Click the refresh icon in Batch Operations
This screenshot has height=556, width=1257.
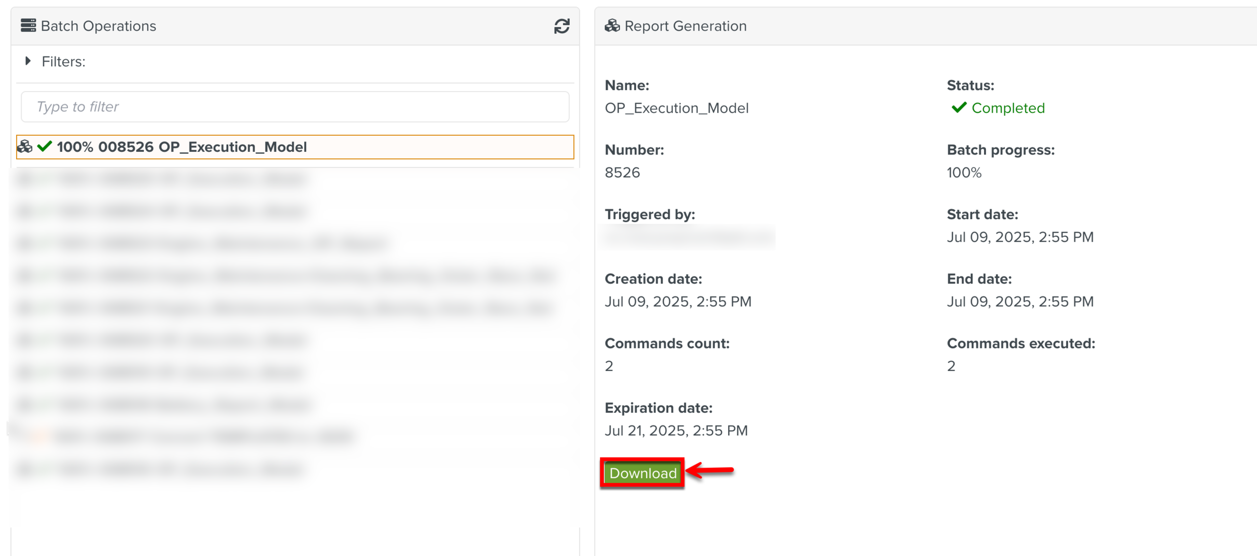click(x=562, y=26)
